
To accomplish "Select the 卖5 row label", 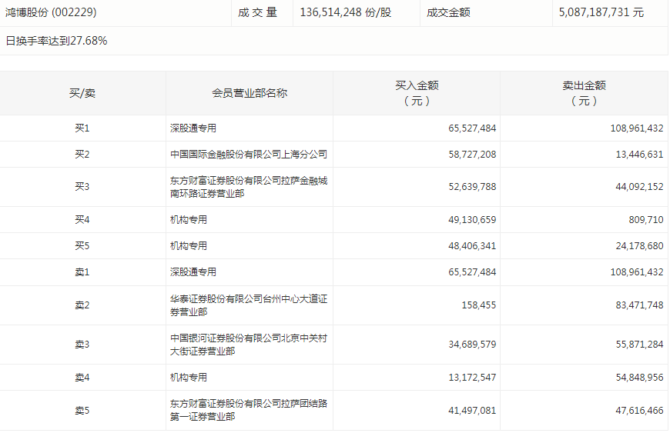I will pos(82,411).
